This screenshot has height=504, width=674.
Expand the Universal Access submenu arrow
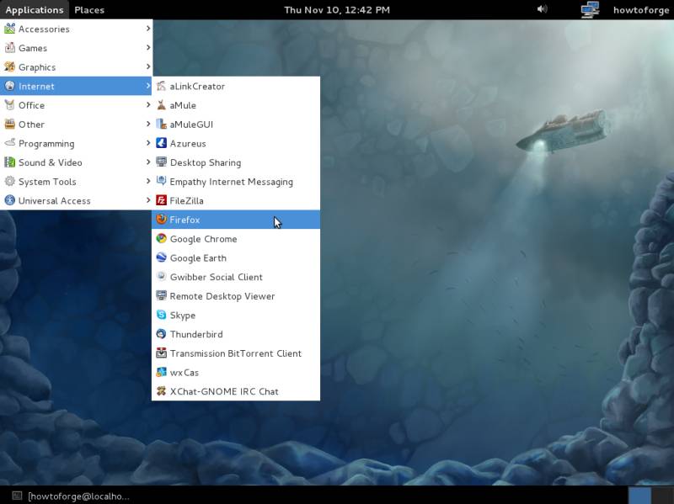point(148,200)
